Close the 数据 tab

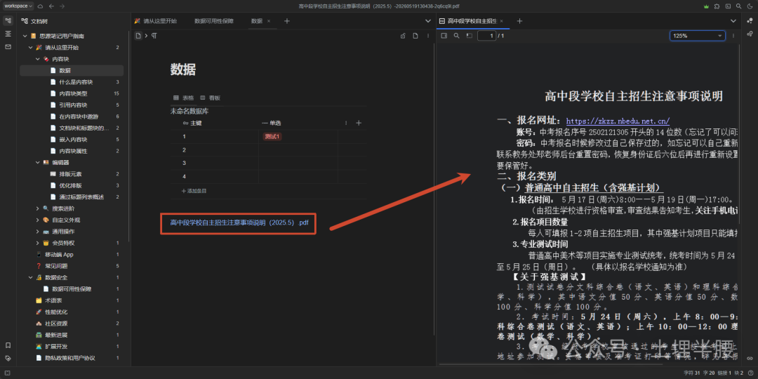(269, 21)
